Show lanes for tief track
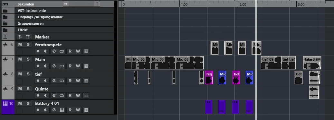The image size is (334, 120). [x=86, y=81]
